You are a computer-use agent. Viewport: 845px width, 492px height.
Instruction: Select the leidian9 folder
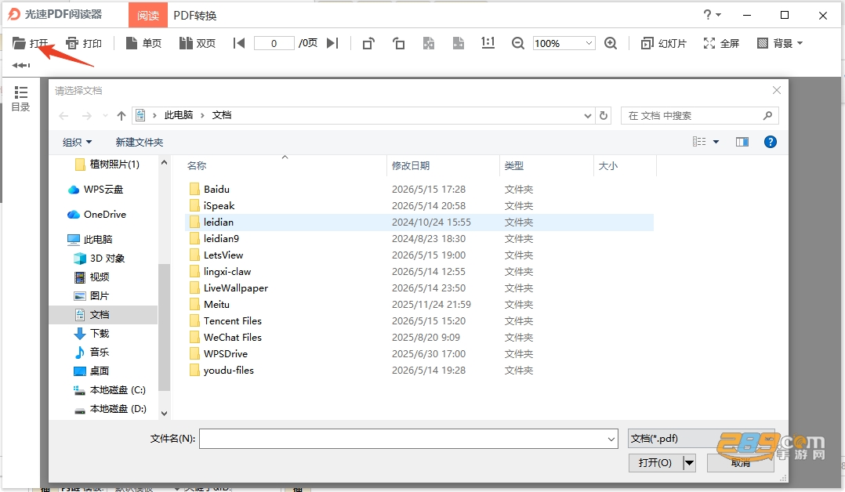click(x=420, y=239)
